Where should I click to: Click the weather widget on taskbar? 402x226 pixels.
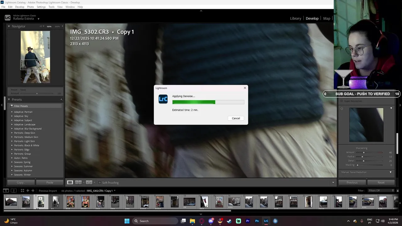tap(11, 221)
